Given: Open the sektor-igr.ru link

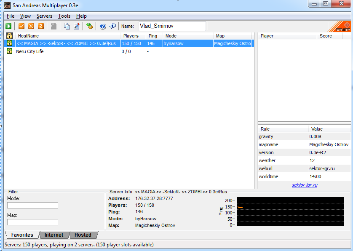Looking at the screenshot, I should click(305, 185).
